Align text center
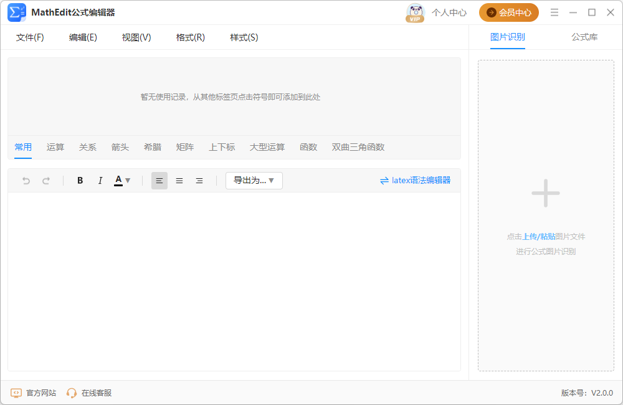 [x=179, y=181]
